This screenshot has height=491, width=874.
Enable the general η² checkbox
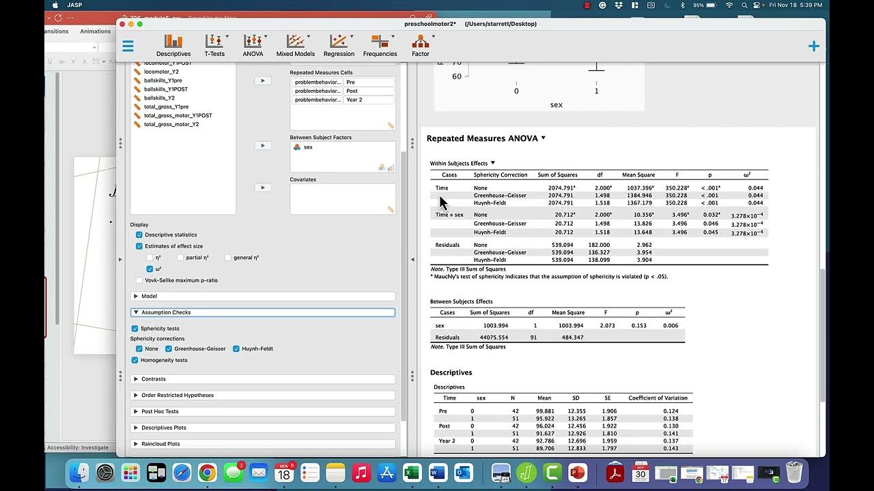click(x=228, y=258)
